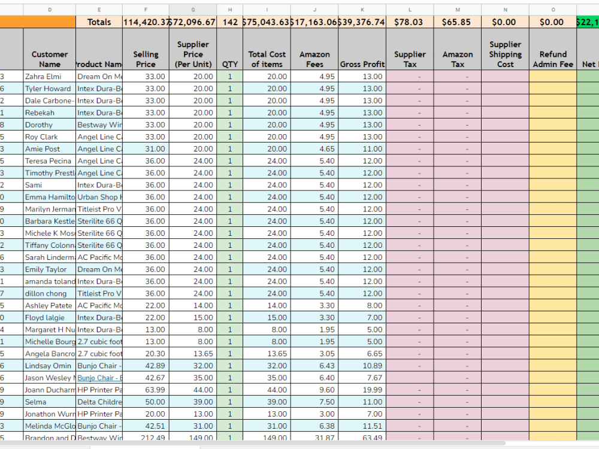Select selling price 63.99 in Joann row

click(x=146, y=390)
